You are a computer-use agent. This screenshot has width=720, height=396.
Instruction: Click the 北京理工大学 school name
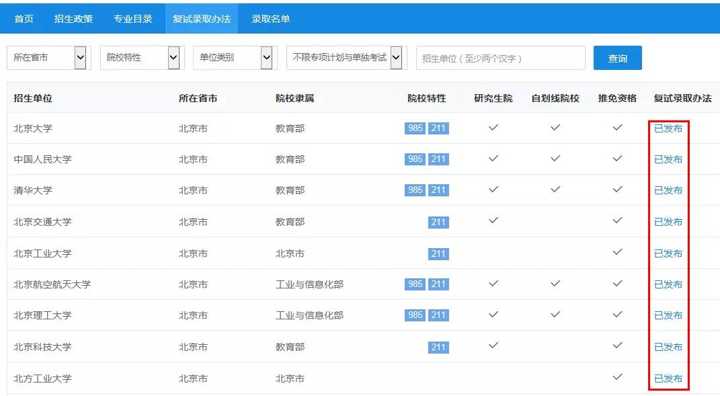tap(43, 315)
